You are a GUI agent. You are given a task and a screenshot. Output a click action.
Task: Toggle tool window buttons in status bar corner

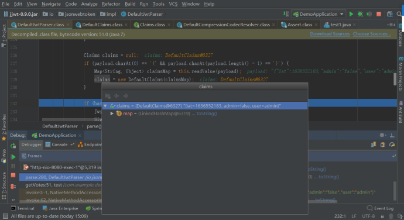click(5, 216)
